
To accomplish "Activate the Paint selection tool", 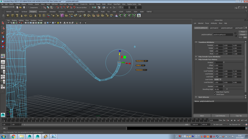I will click(3, 32).
